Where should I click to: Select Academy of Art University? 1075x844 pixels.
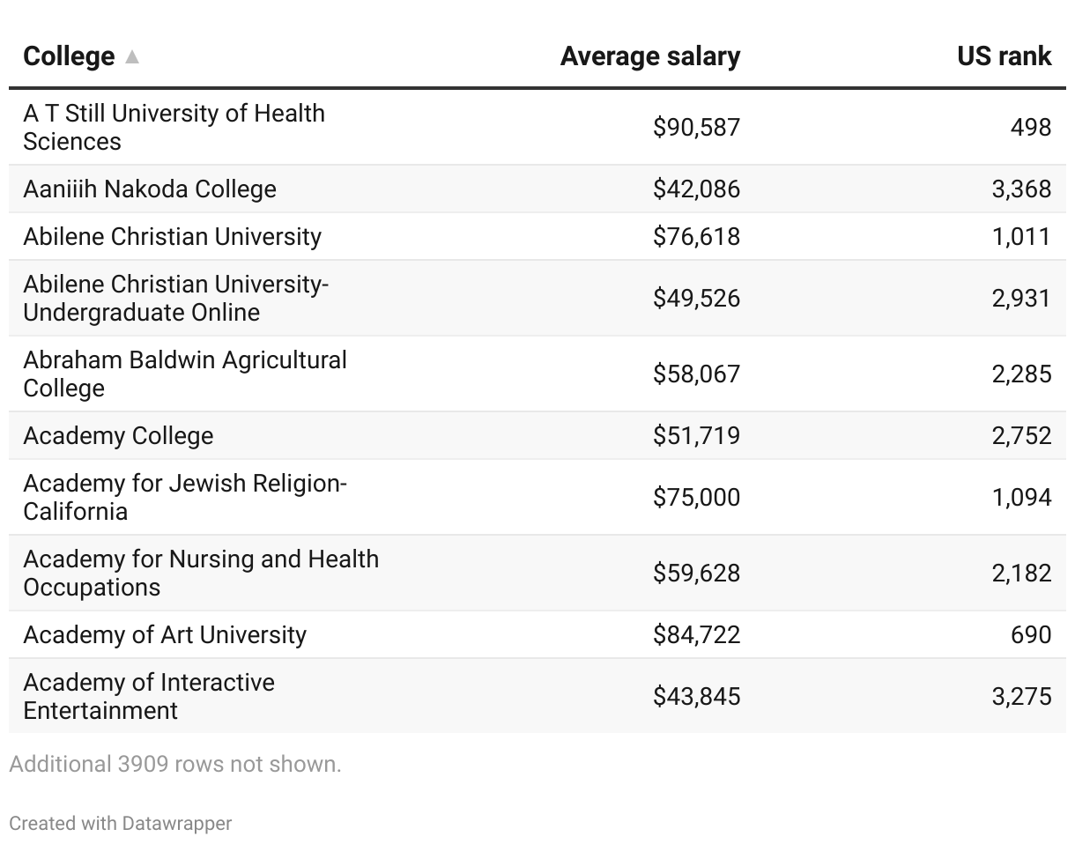165,634
